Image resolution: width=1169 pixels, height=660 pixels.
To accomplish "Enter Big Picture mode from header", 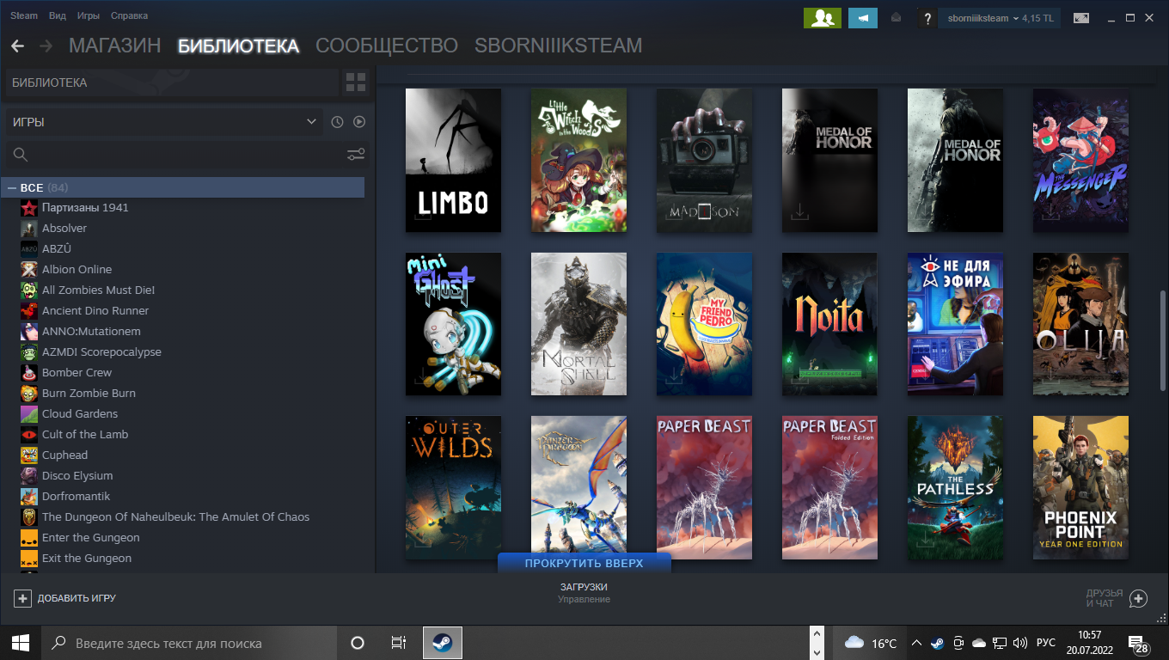I will tap(1081, 18).
